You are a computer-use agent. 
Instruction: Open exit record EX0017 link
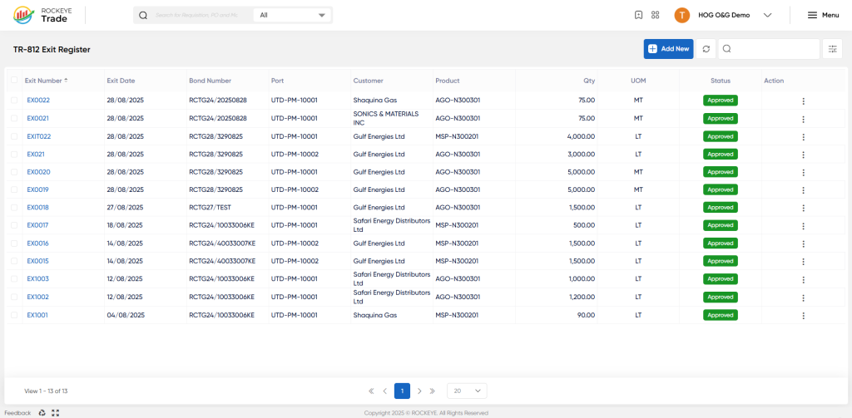38,225
